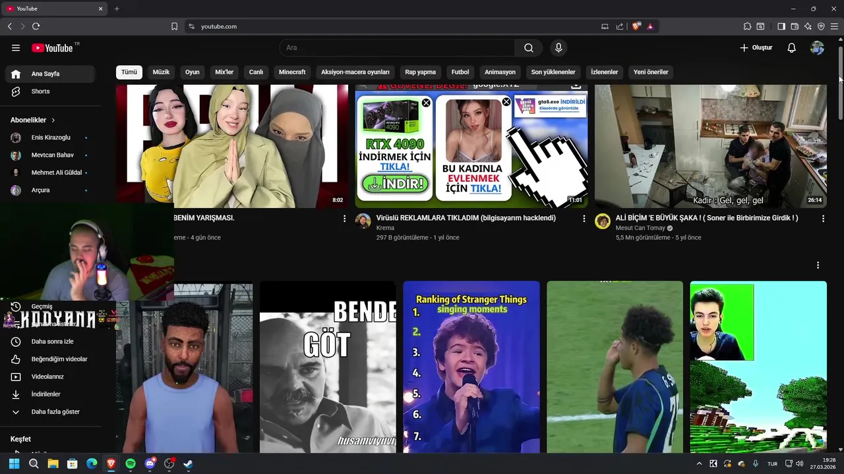The height and width of the screenshot is (474, 844).
Task: Select the Tümü filter chip
Action: 129,72
